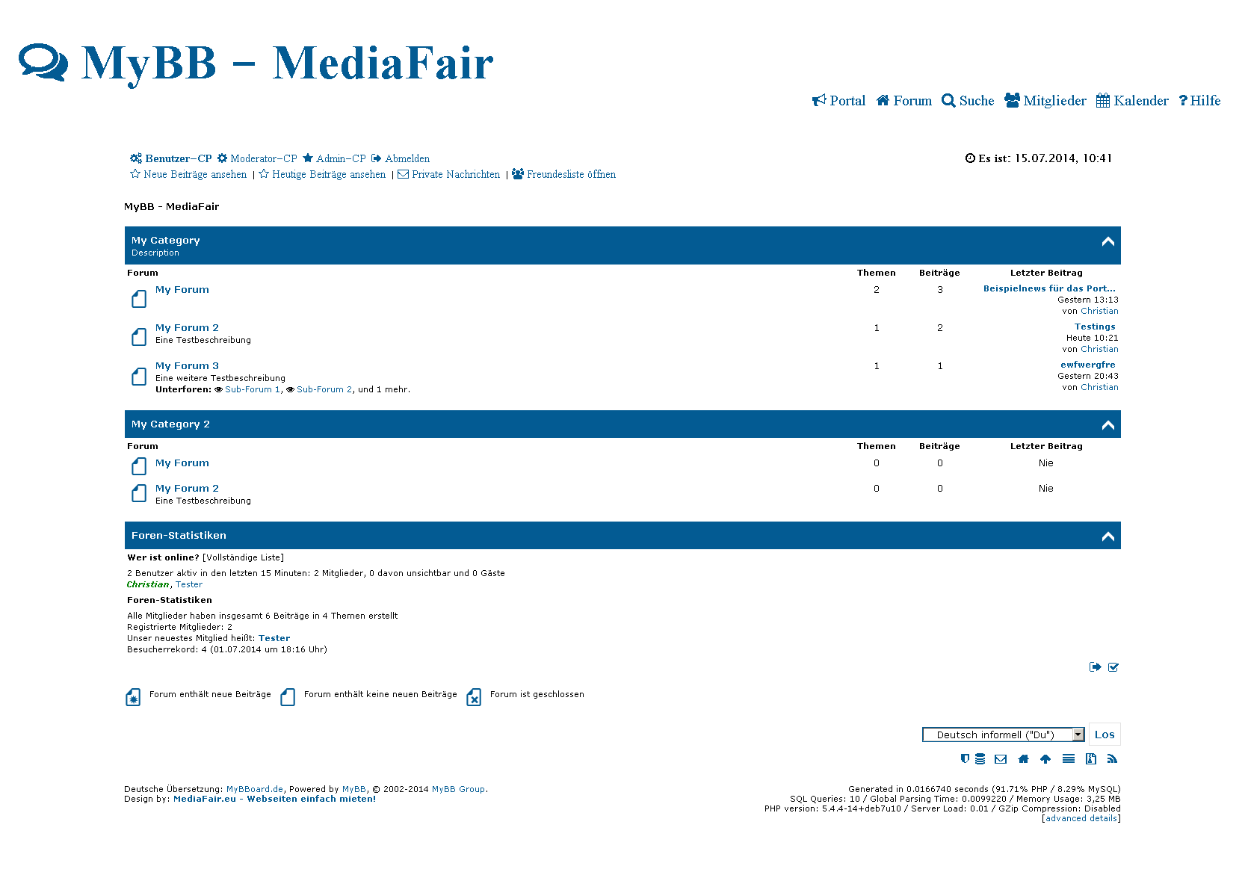The width and height of the screenshot is (1245, 872).
Task: Open the ewfwergfre last post link
Action: pyautogui.click(x=1088, y=365)
